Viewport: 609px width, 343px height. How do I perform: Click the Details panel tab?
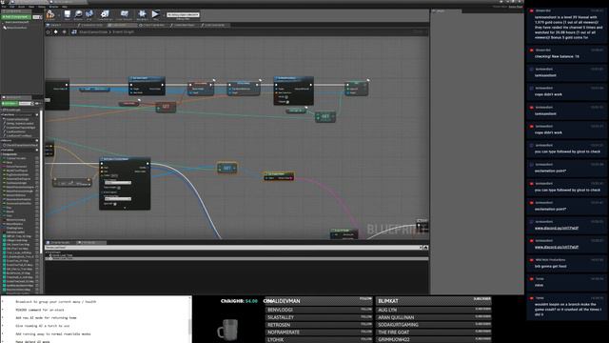pos(446,10)
